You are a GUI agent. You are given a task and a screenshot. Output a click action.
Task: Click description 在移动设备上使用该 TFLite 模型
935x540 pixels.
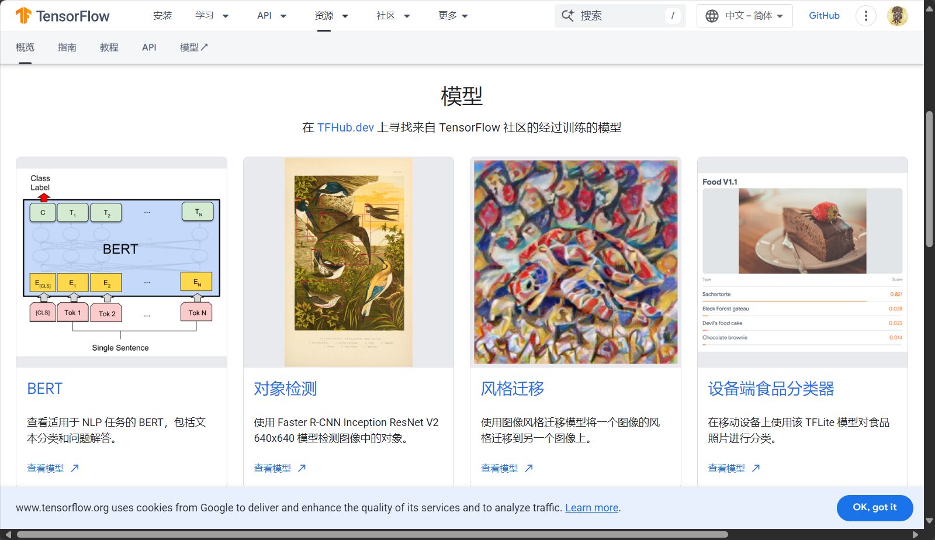798,430
